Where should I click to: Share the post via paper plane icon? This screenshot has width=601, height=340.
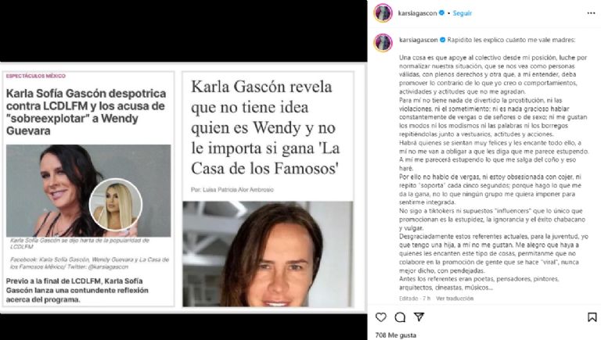click(419, 317)
